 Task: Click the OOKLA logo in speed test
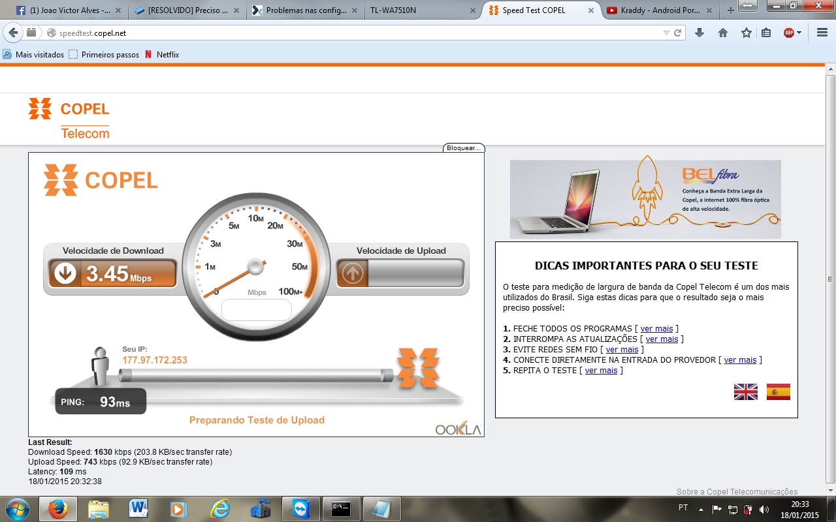point(458,429)
